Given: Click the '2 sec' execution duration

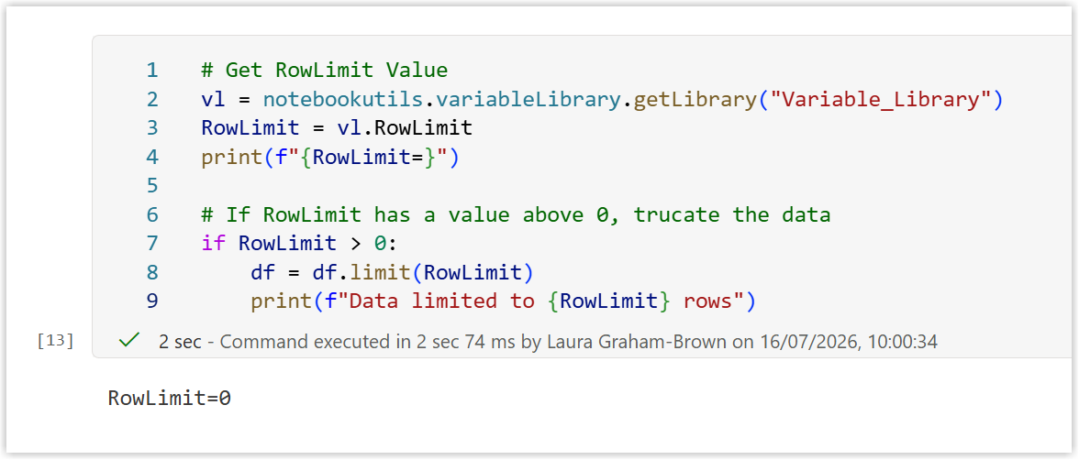Looking at the screenshot, I should [180, 341].
